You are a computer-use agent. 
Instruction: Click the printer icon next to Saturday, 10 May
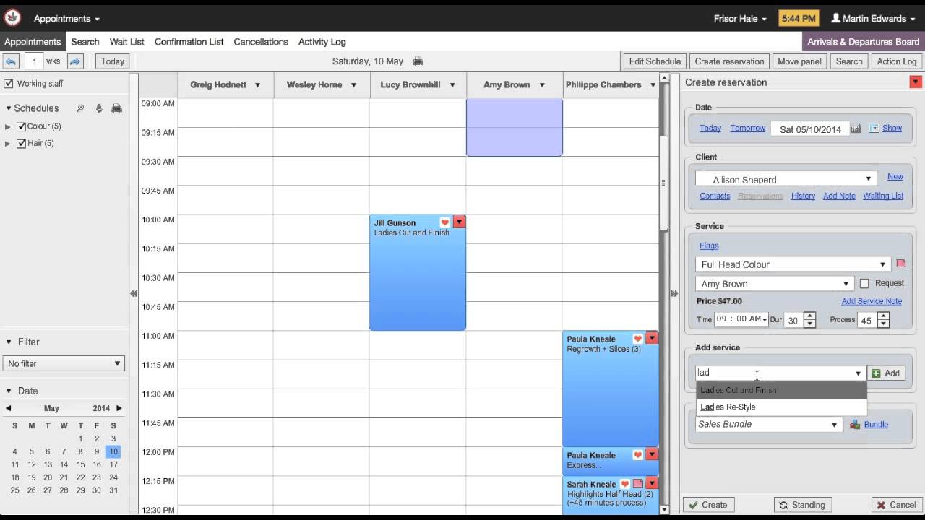[x=418, y=61]
